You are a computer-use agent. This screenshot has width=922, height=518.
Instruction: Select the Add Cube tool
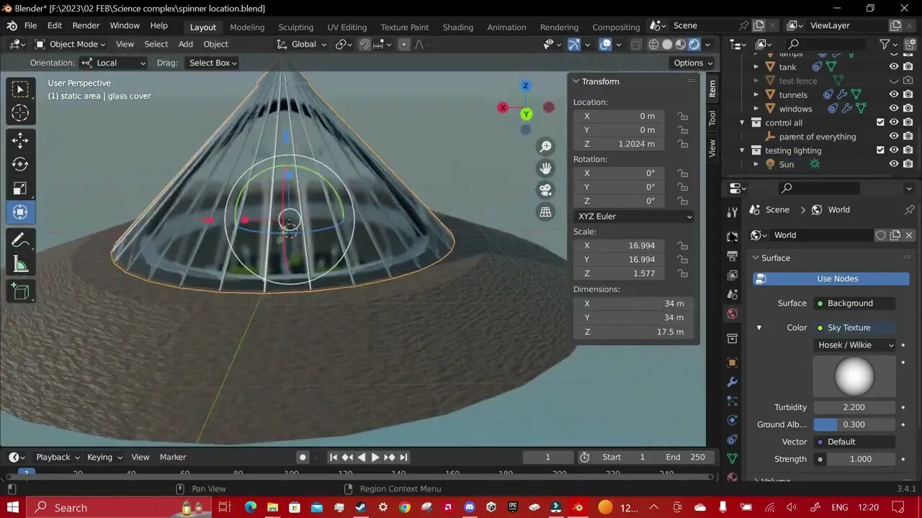[x=20, y=292]
